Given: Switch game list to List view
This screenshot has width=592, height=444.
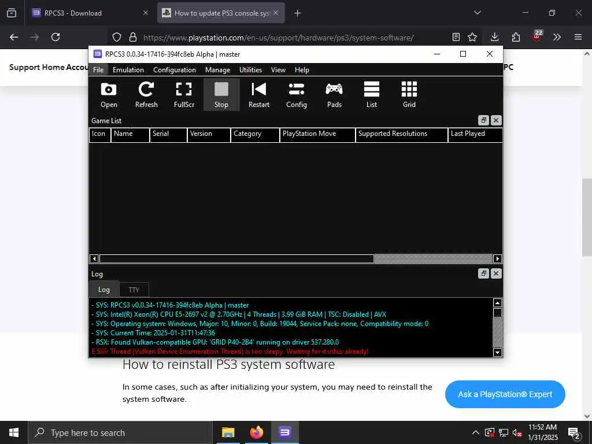Looking at the screenshot, I should point(372,95).
